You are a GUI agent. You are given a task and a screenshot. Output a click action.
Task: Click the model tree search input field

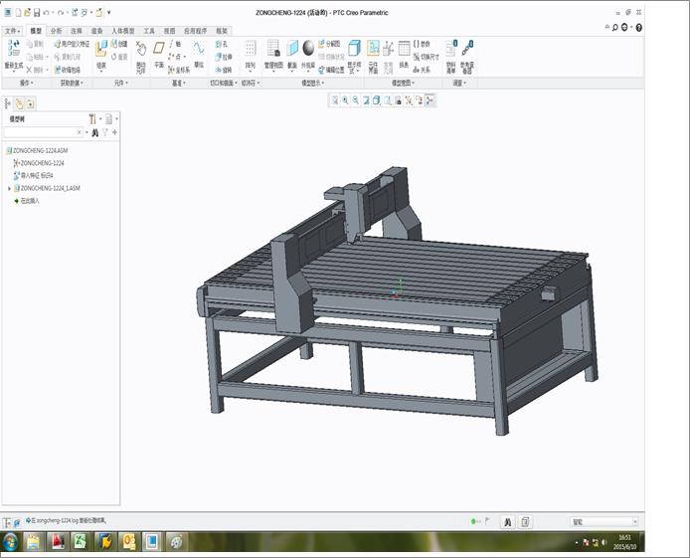[42, 132]
